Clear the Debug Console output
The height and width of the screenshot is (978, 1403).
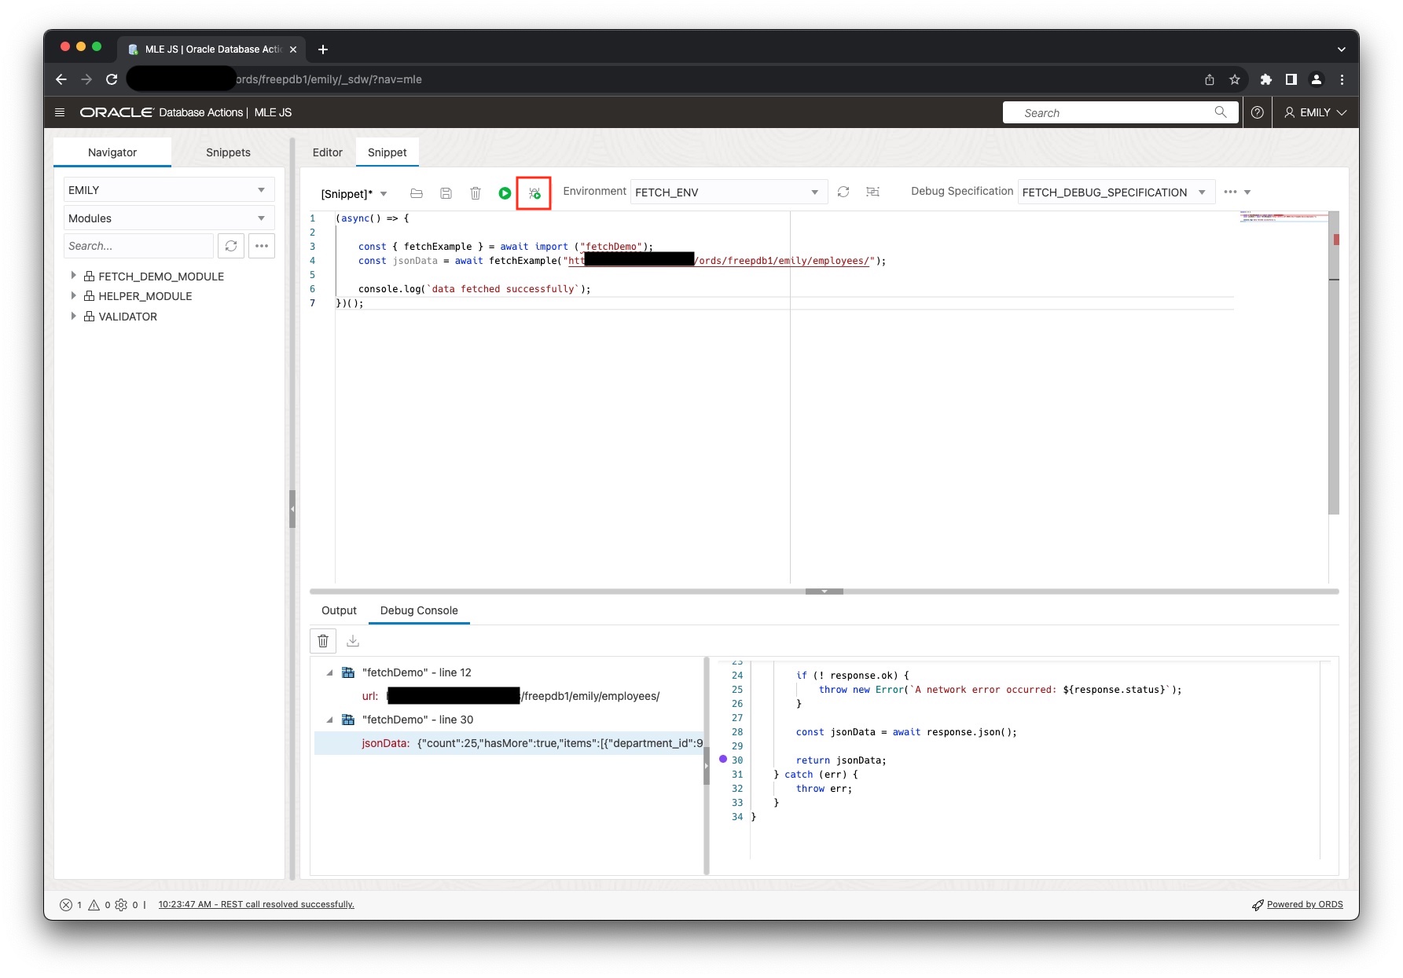click(323, 640)
